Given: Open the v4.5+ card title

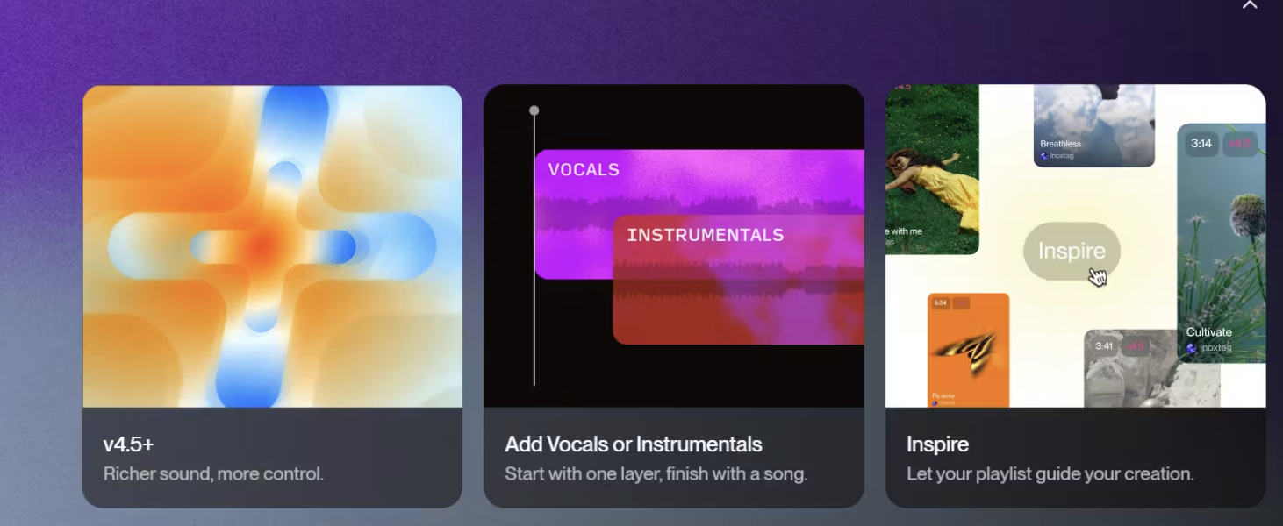Looking at the screenshot, I should (x=129, y=444).
